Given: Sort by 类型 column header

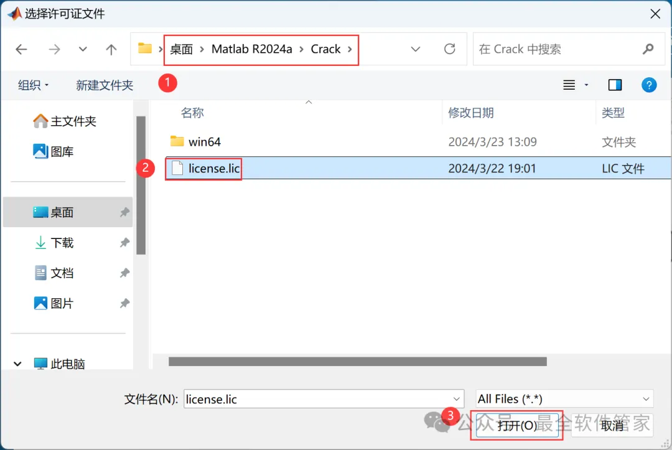Looking at the screenshot, I should coord(613,113).
